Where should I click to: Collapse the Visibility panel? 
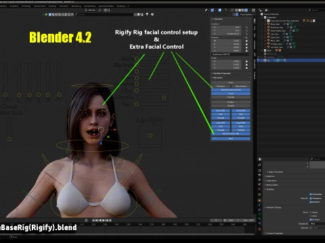269,189
